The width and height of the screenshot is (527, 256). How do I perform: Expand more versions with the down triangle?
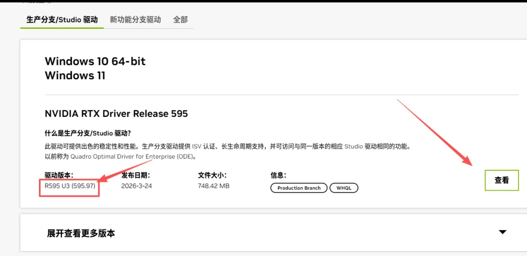[503, 232]
